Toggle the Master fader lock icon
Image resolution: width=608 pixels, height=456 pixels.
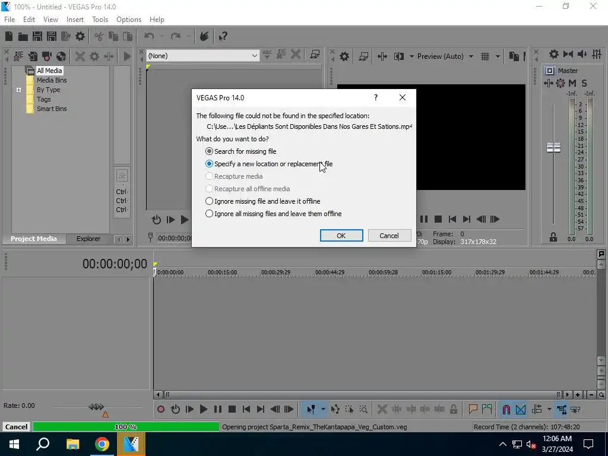[x=553, y=237]
